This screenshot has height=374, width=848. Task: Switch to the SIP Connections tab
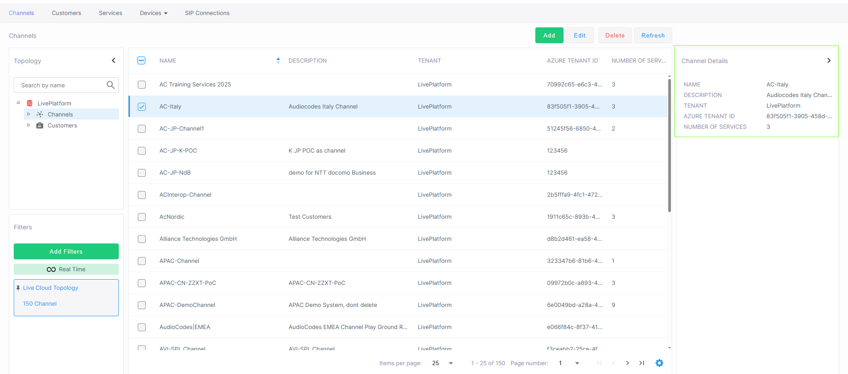(207, 13)
